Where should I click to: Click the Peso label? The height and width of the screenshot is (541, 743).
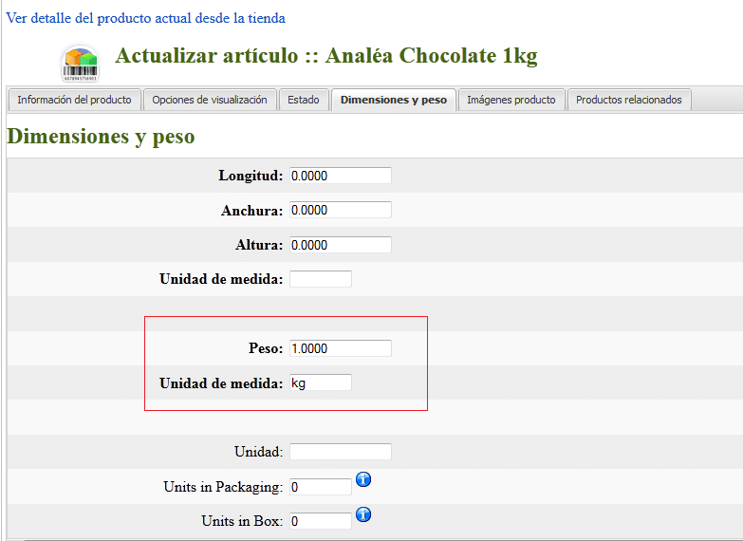[x=266, y=348]
